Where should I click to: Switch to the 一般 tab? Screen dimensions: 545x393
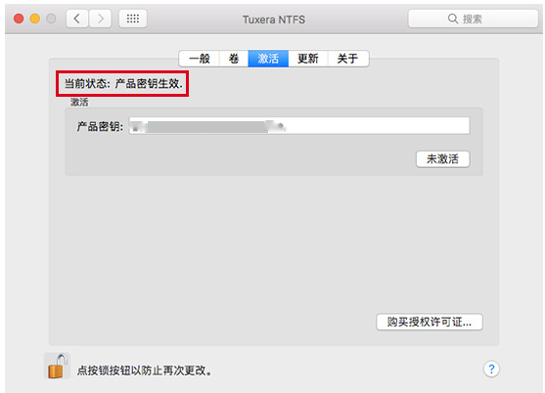200,59
